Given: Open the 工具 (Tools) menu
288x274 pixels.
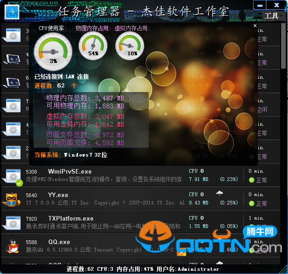Looking at the screenshot, I should tap(271, 16).
